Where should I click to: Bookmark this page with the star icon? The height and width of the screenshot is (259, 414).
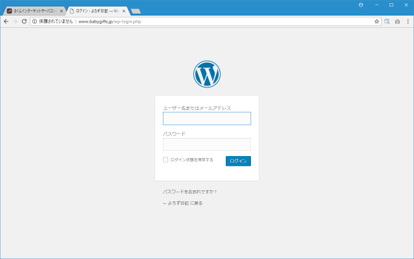(376, 21)
